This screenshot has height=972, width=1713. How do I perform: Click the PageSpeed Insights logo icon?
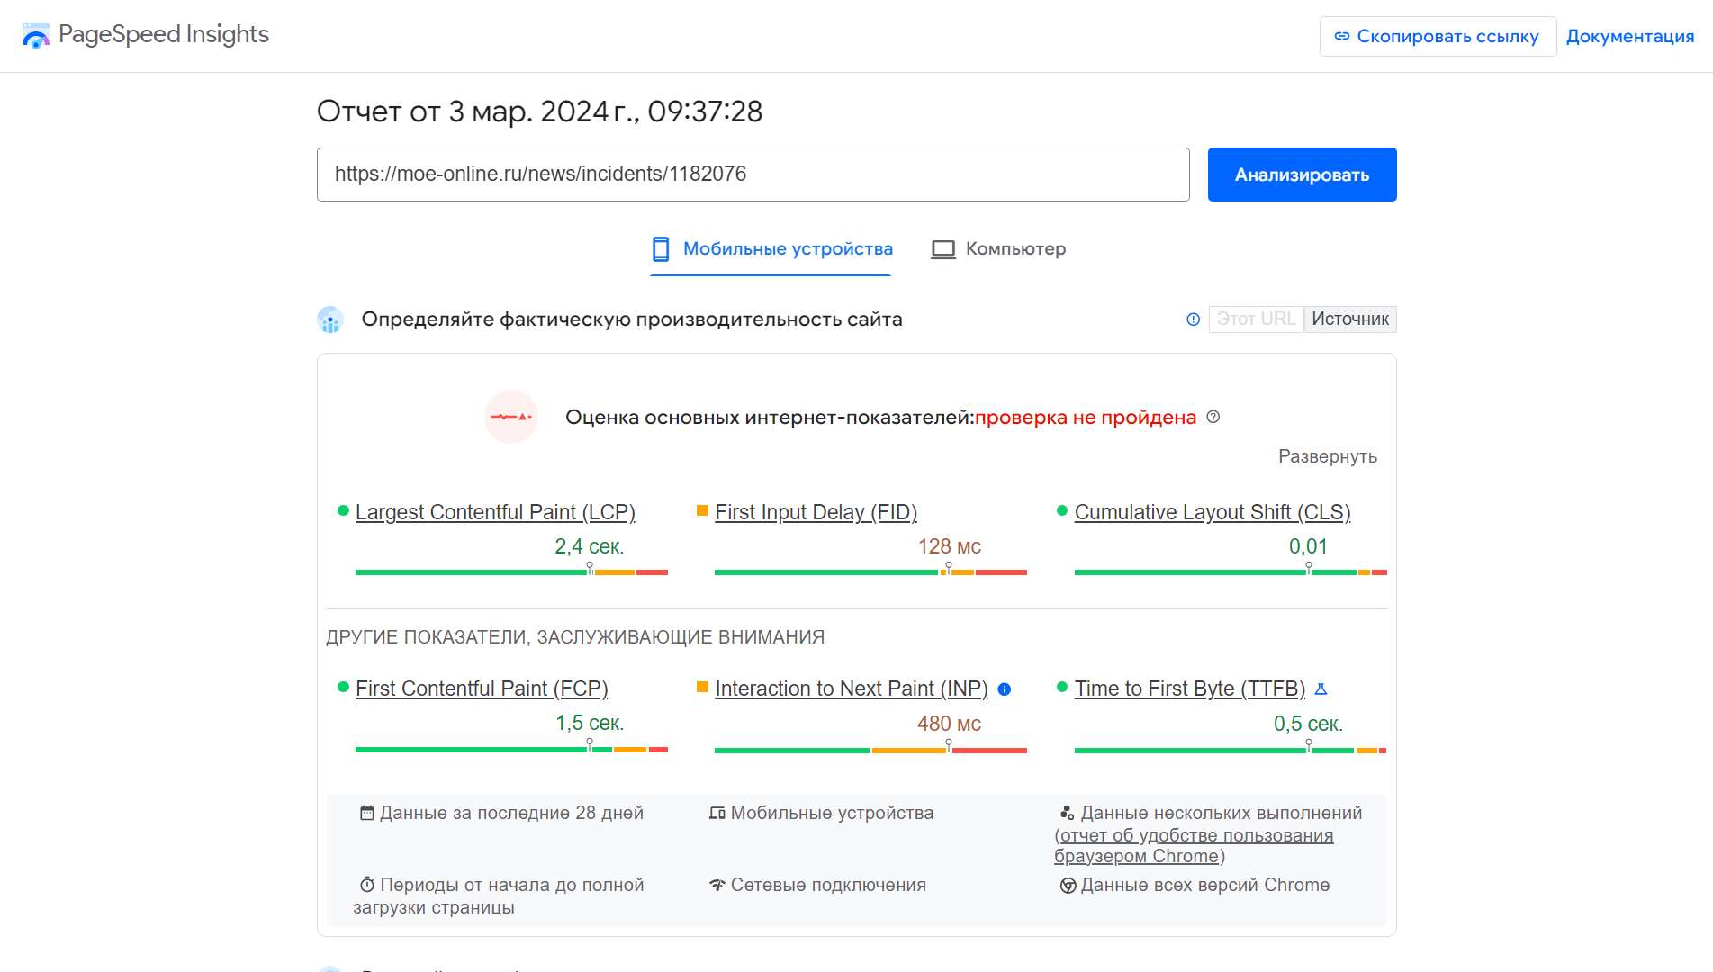pos(36,35)
